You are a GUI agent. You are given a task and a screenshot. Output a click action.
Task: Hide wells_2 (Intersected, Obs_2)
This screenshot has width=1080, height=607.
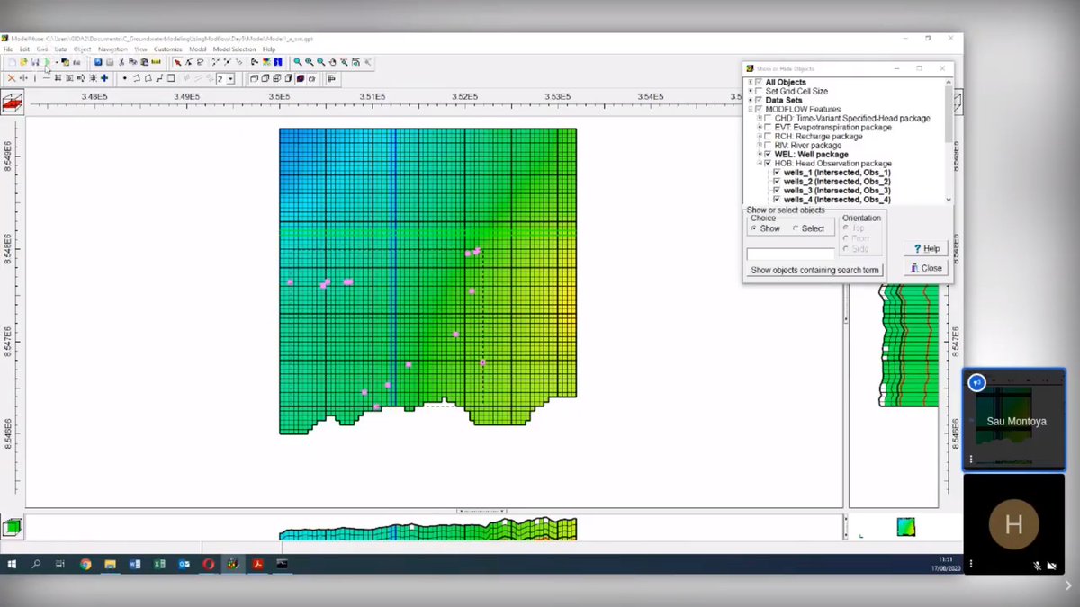pos(777,181)
